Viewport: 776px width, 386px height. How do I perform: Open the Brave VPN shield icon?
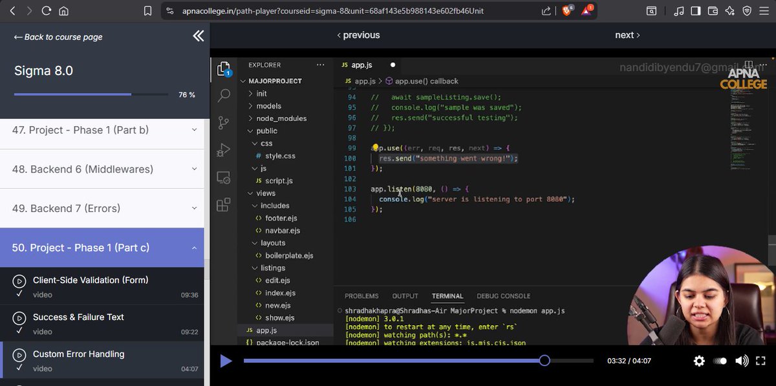747,11
